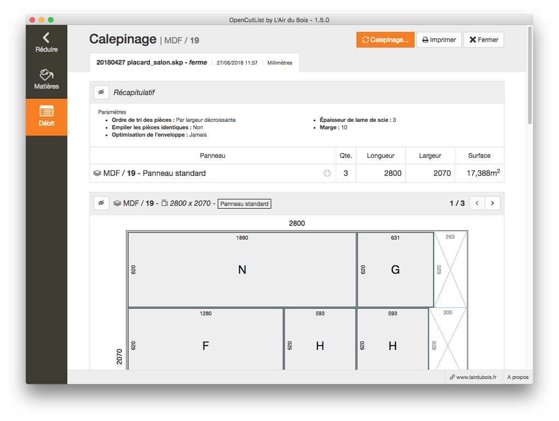Close view with Fermer button

tap(484, 39)
